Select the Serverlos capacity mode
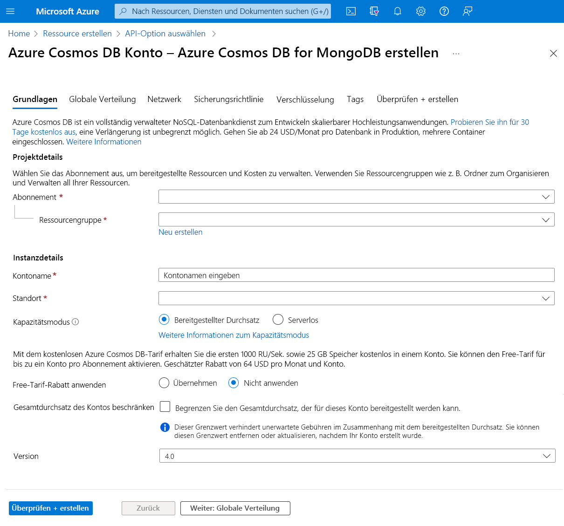Viewport: 564px width, 526px height. [x=278, y=320]
